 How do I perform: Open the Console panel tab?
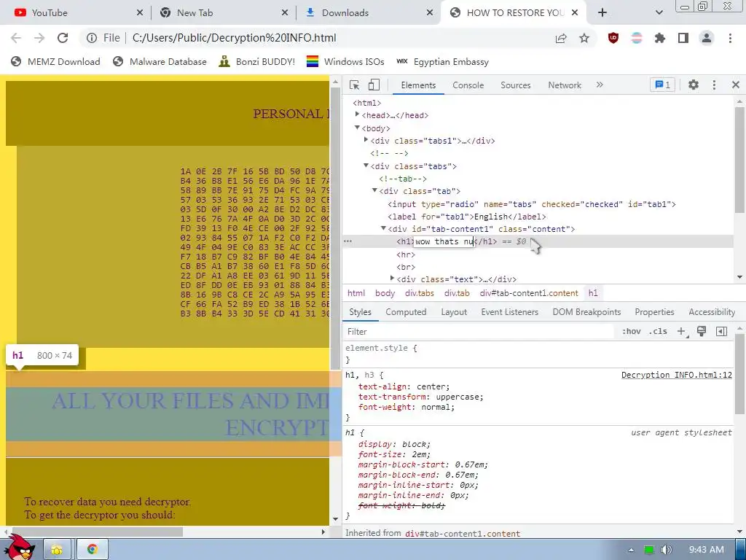[468, 85]
